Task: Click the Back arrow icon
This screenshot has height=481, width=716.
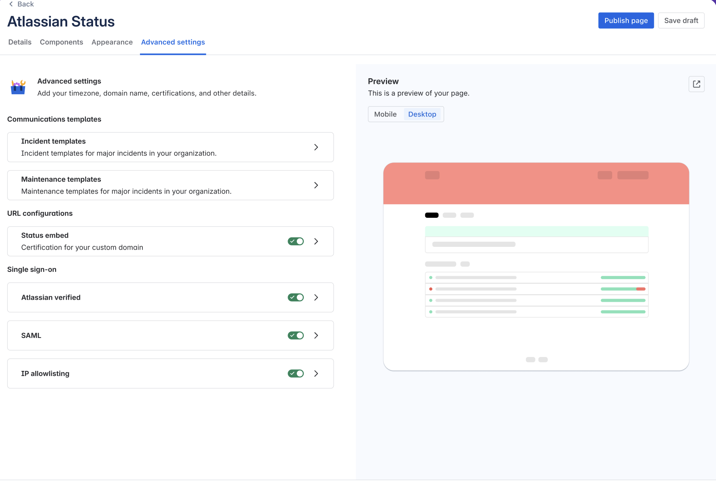Action: [x=11, y=4]
